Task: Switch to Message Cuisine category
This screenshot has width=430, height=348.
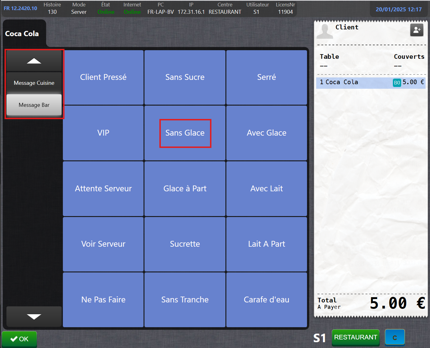Action: 34,83
